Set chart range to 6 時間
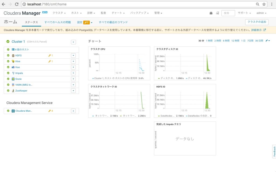This screenshot has height=172, width=276. click(x=226, y=41)
